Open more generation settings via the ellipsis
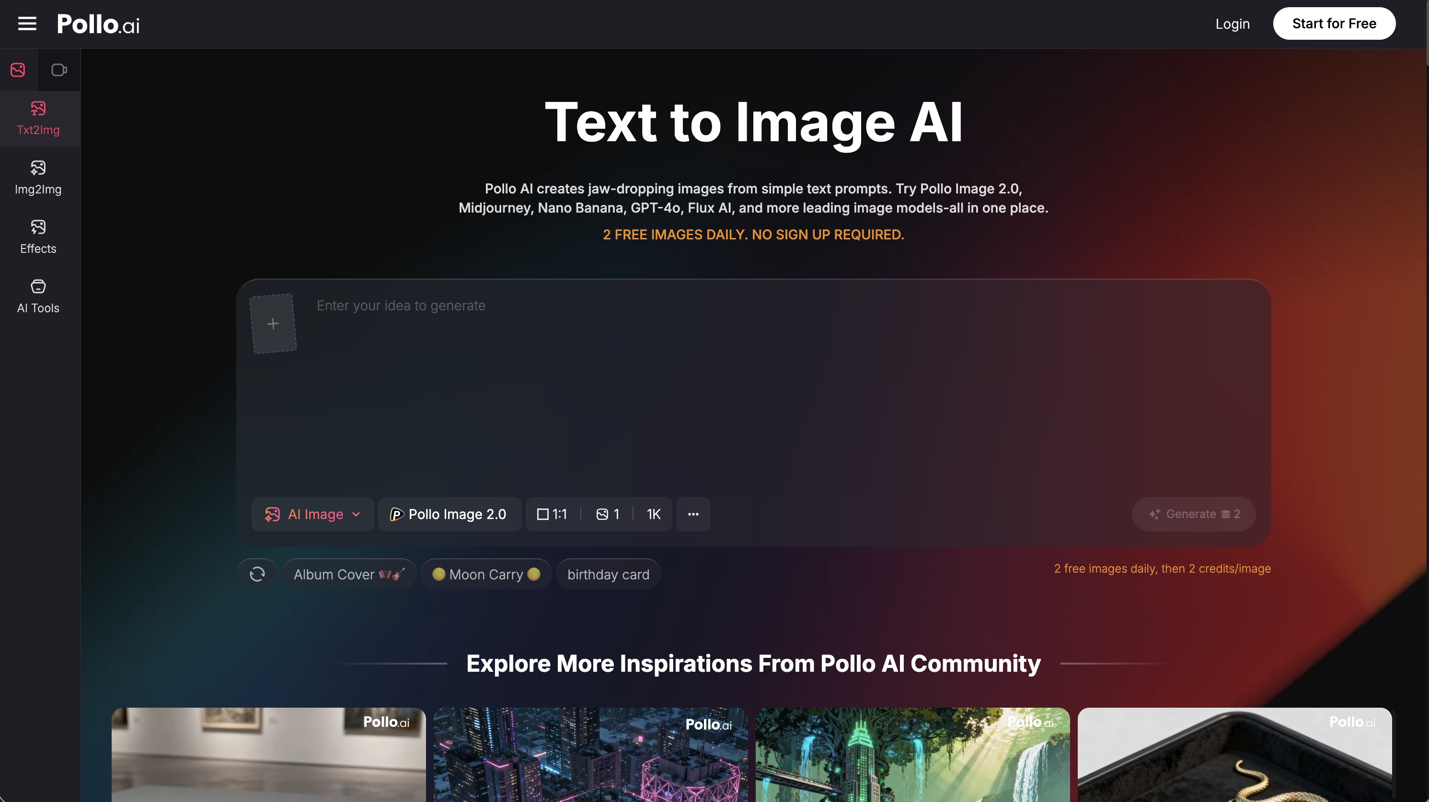 (x=693, y=514)
